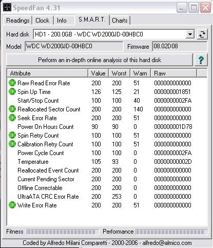
Task: Sort by the Attribute column header
Action: 48,73
